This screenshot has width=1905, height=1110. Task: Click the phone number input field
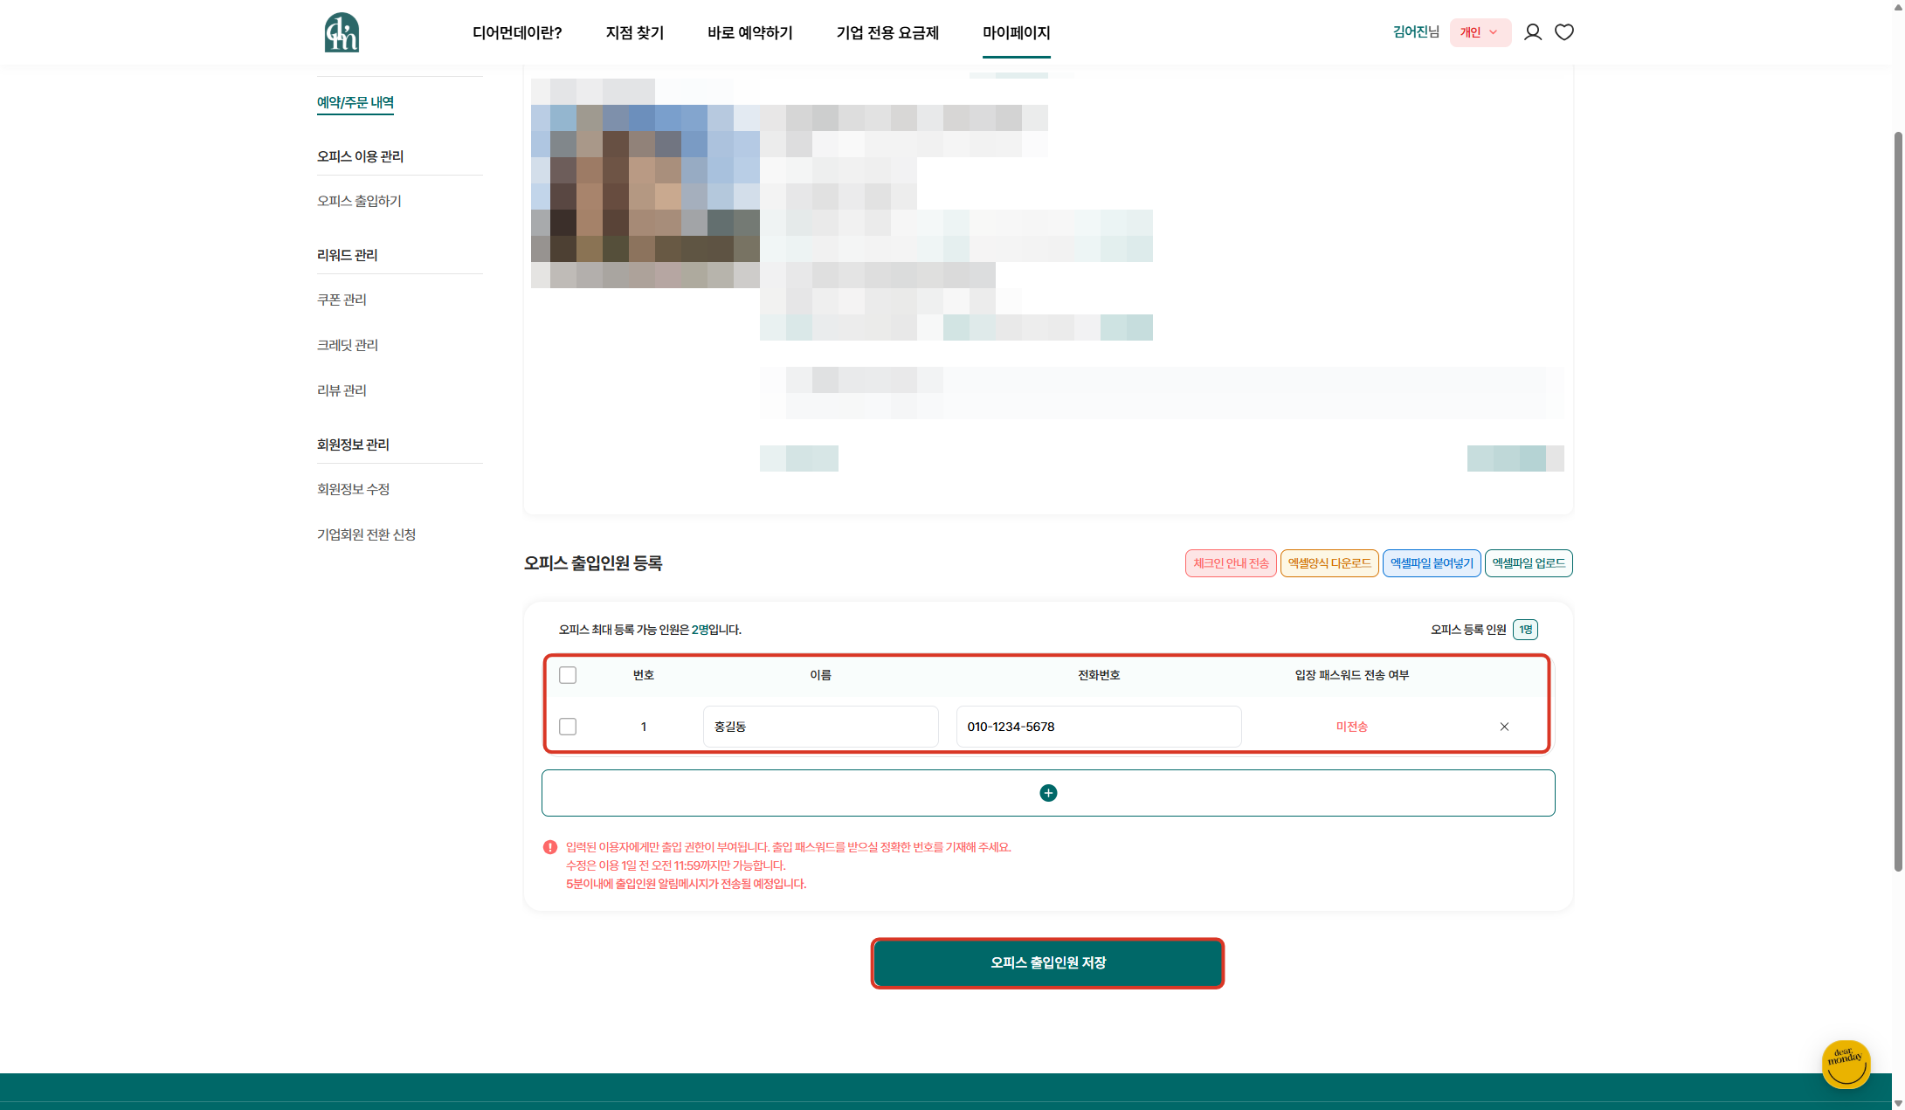pyautogui.click(x=1098, y=727)
